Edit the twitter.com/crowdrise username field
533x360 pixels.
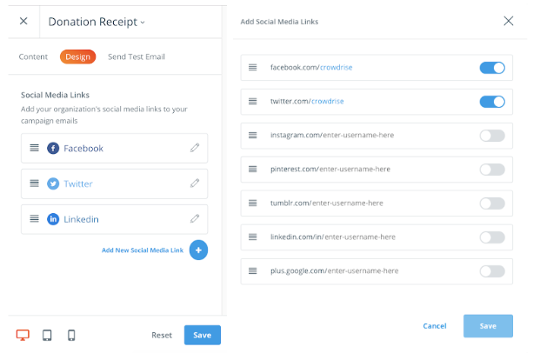coord(328,101)
